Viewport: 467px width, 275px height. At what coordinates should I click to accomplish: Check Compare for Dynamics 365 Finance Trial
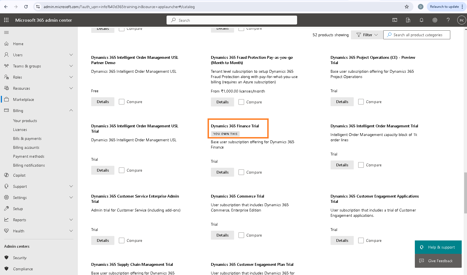click(241, 172)
